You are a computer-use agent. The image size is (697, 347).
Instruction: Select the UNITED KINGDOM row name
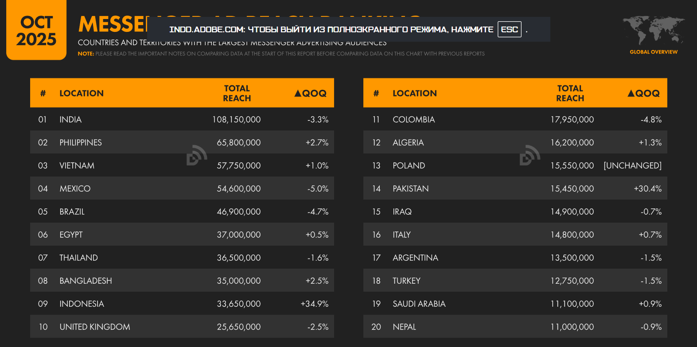point(95,327)
